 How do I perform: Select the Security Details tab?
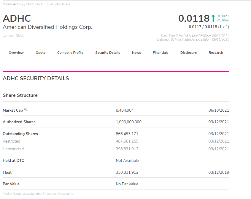(x=108, y=53)
